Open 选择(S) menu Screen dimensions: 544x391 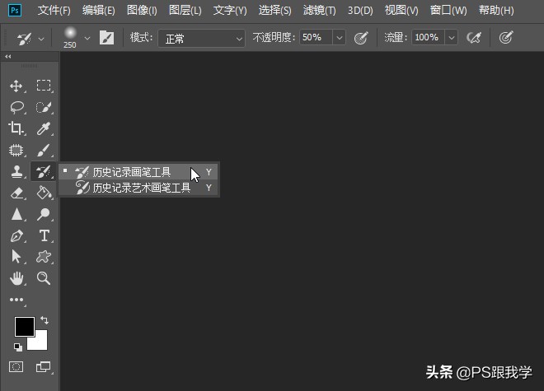pos(274,11)
